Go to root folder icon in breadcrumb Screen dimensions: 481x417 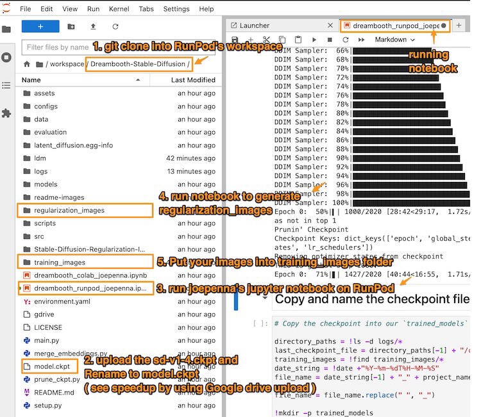(x=27, y=64)
